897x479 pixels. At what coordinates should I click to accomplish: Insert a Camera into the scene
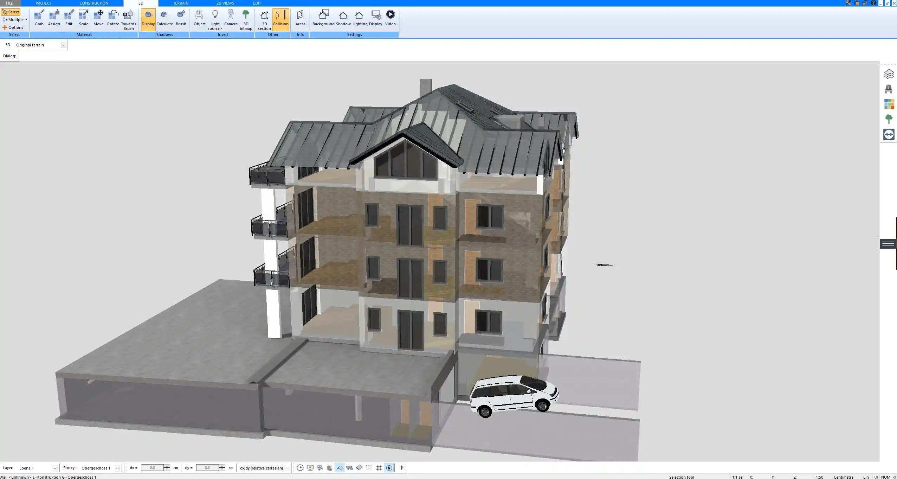[231, 18]
